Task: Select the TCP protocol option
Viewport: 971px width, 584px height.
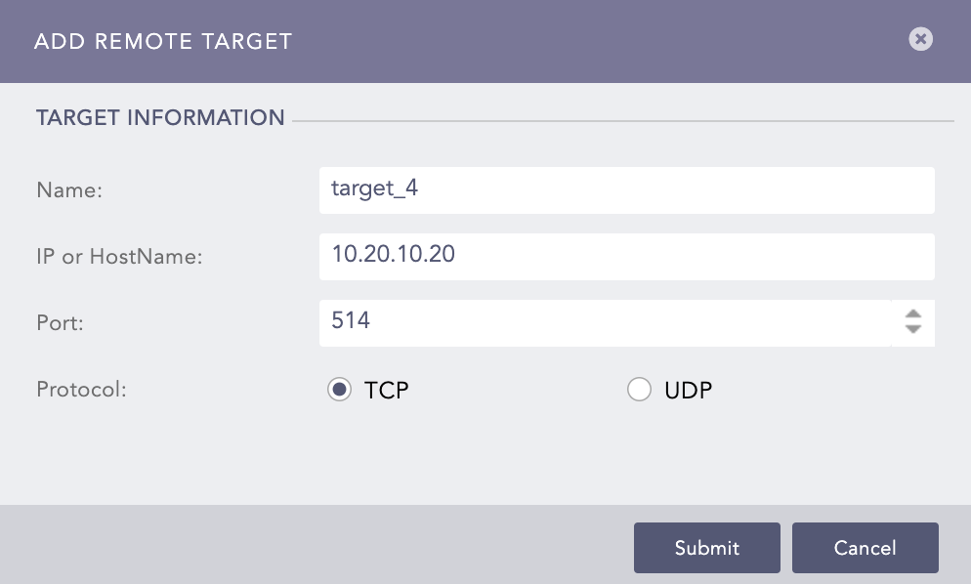Action: coord(338,389)
